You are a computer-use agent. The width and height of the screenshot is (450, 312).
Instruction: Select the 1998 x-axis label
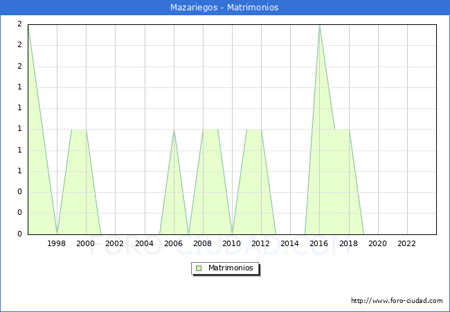[x=57, y=243]
